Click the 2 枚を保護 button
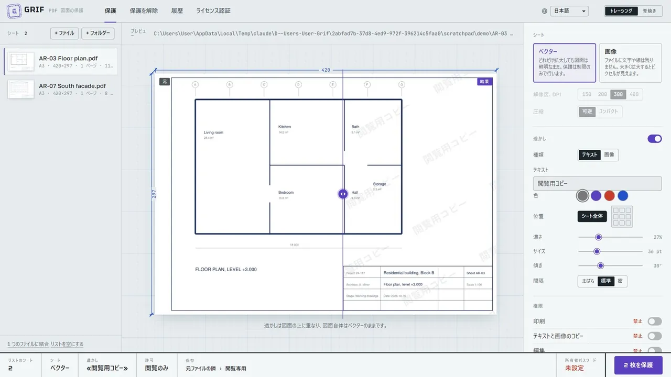This screenshot has height=377, width=671. 638,365
